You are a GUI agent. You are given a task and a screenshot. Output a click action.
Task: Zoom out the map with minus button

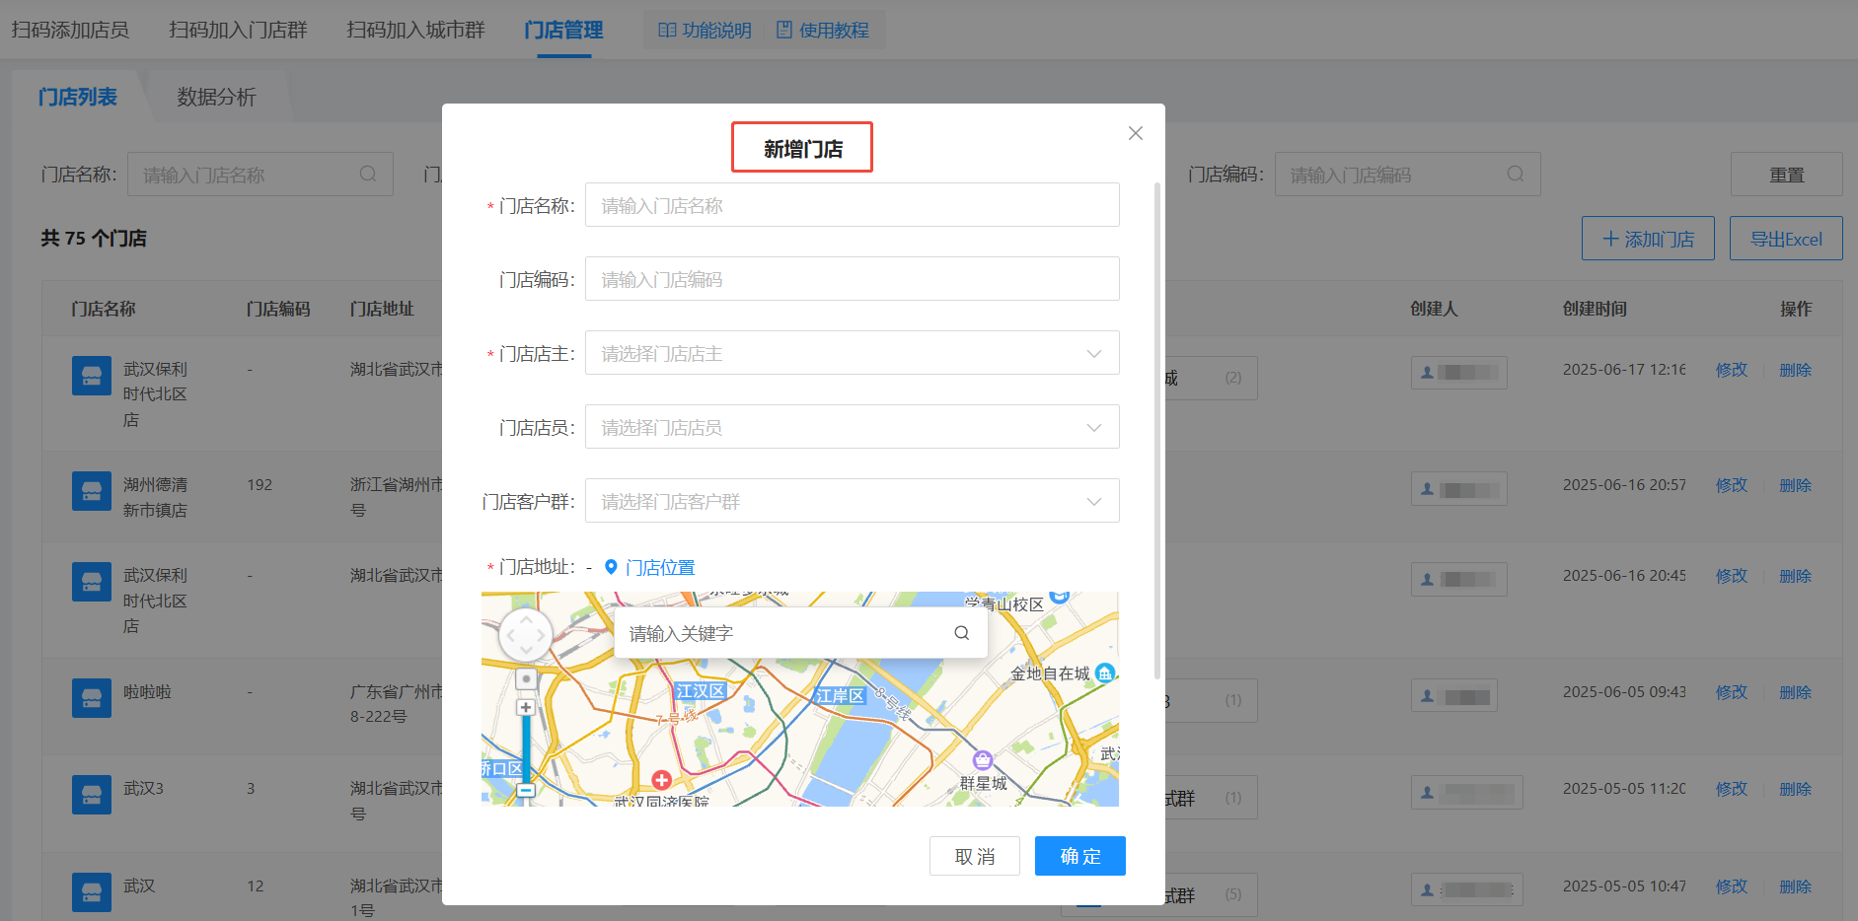(526, 791)
